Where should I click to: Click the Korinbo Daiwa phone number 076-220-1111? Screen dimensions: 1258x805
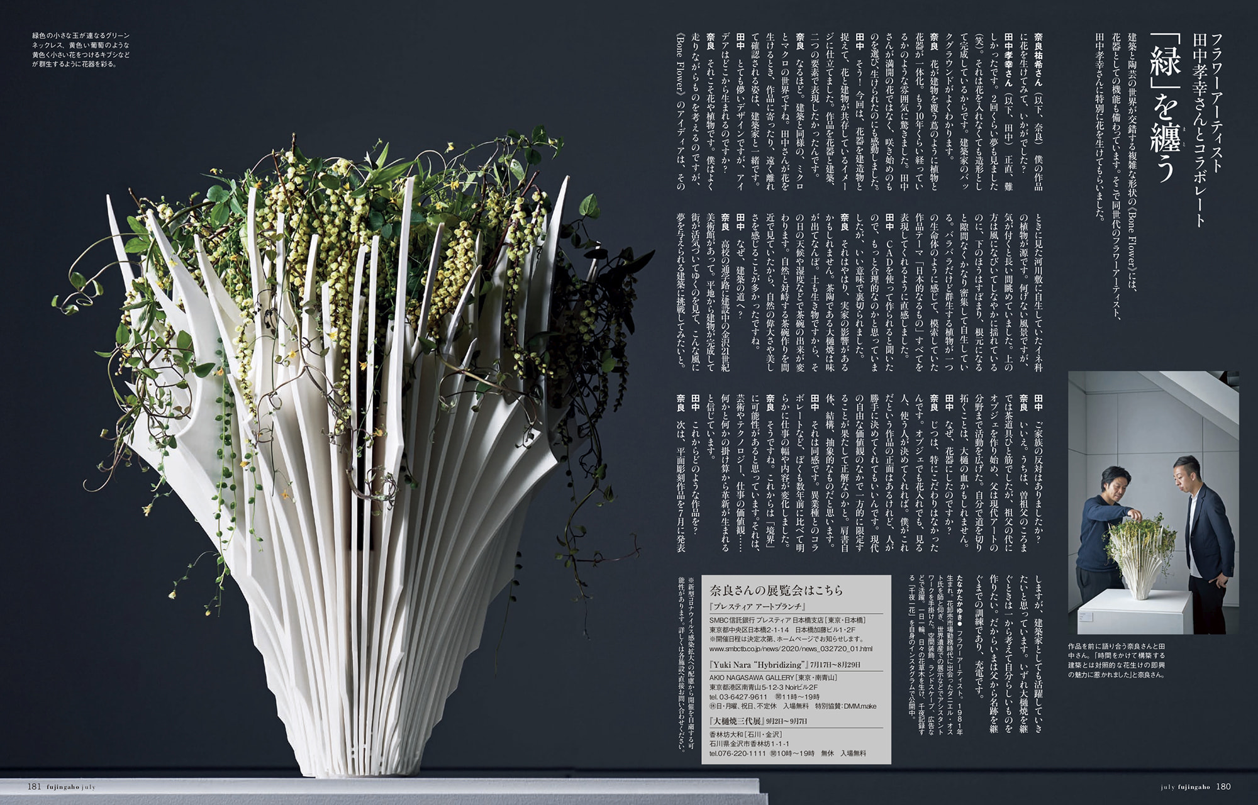(738, 753)
